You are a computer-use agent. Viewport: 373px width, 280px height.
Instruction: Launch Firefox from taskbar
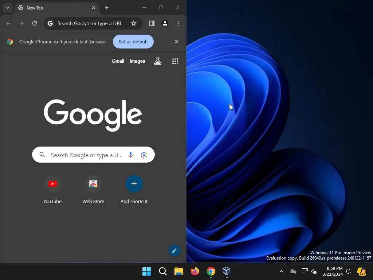pyautogui.click(x=195, y=271)
